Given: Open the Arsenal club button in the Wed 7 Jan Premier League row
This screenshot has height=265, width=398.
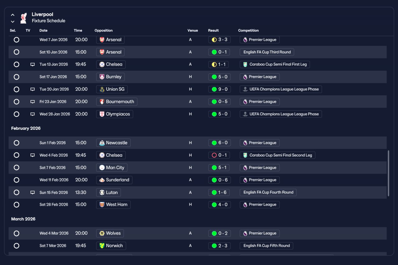Looking at the screenshot, I should point(110,40).
